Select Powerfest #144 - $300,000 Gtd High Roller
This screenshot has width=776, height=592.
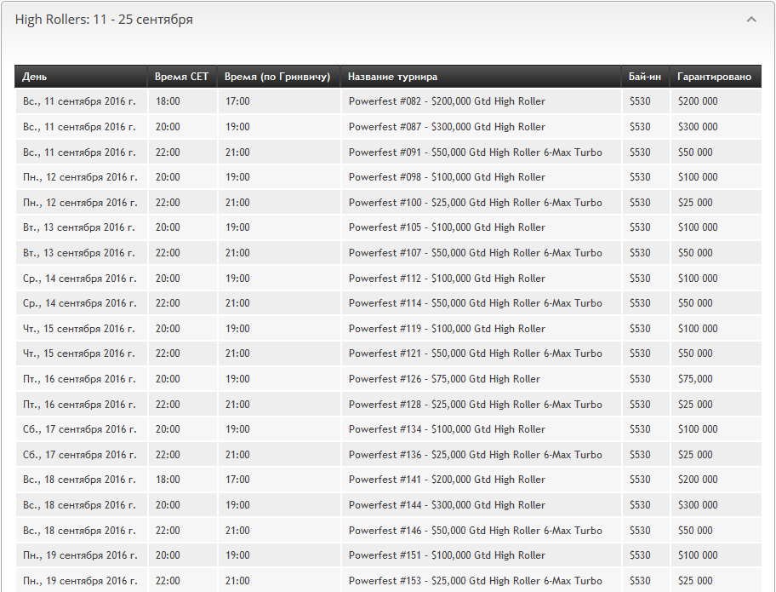tap(447, 505)
